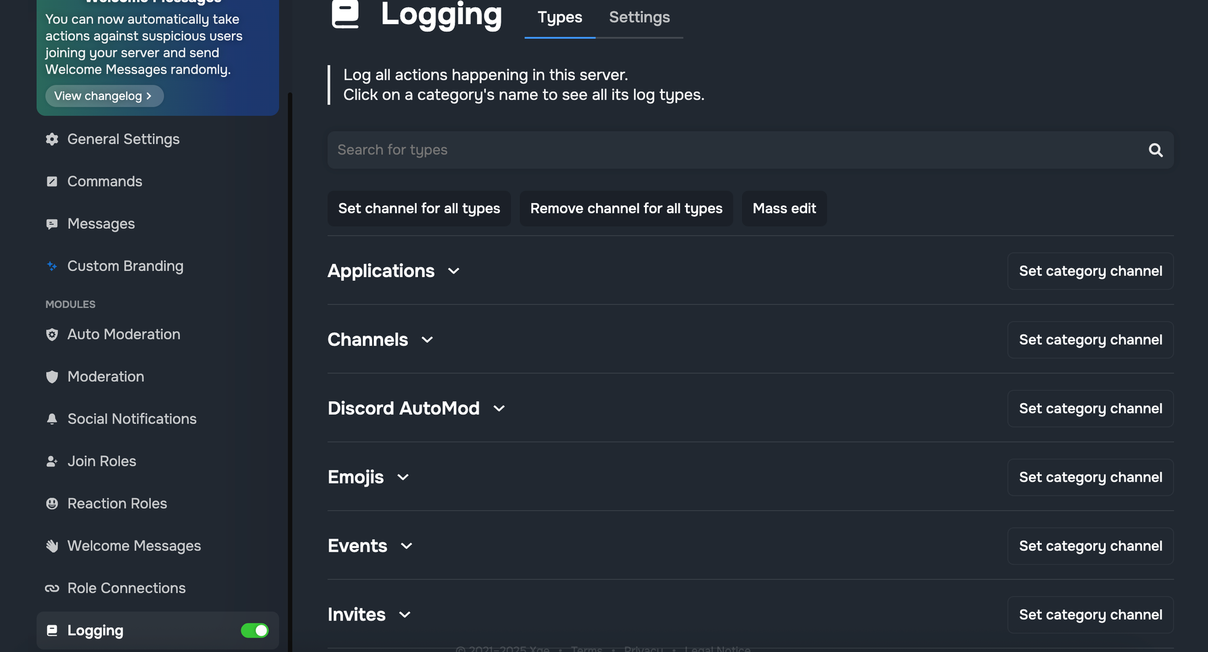Expand the Discord AutoMod category chevron

(499, 409)
